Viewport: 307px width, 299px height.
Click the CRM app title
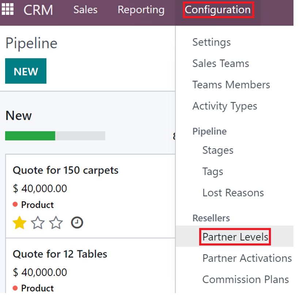[38, 10]
